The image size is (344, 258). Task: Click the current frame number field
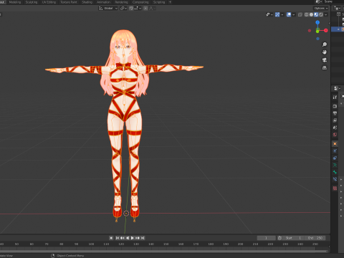coord(266,238)
